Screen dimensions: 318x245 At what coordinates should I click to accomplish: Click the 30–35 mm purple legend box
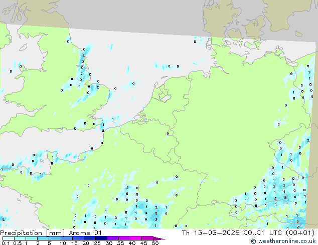(112, 238)
